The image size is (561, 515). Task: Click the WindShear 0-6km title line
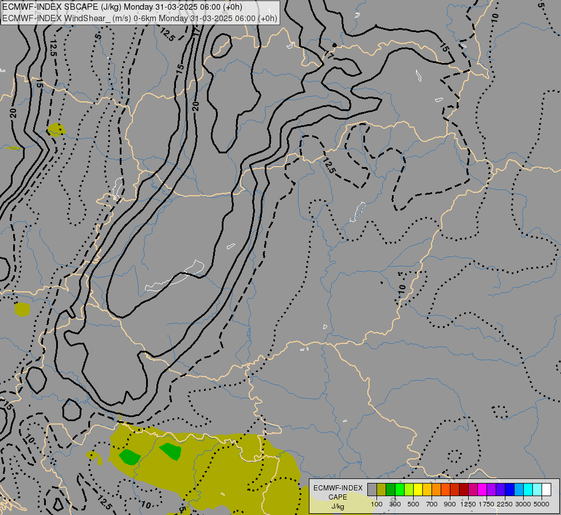140,18
